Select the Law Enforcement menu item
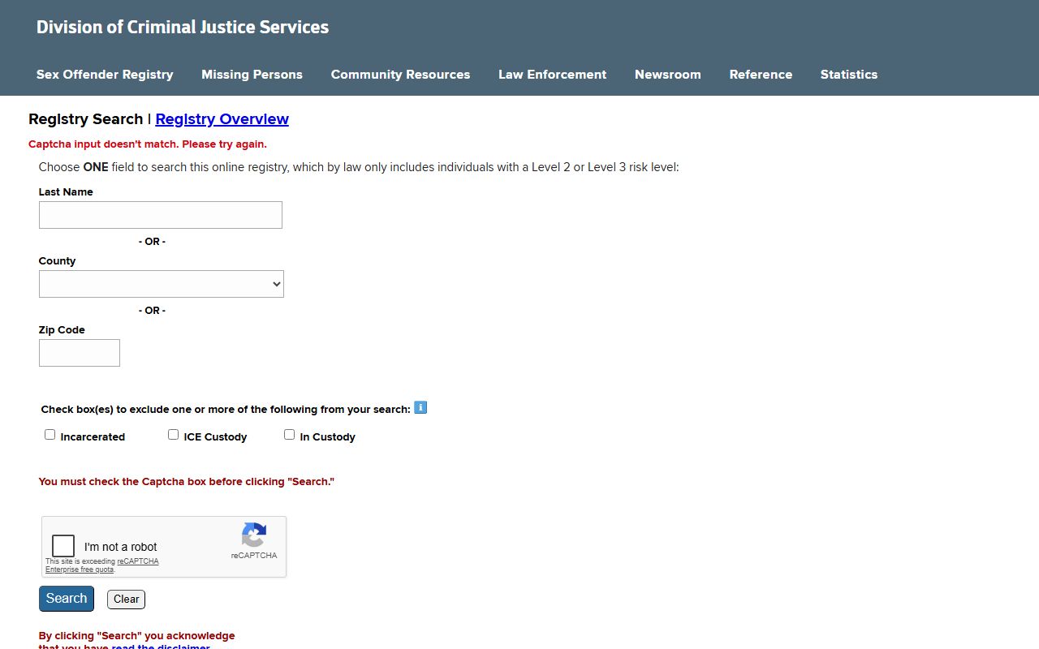The width and height of the screenshot is (1039, 649). (x=552, y=75)
